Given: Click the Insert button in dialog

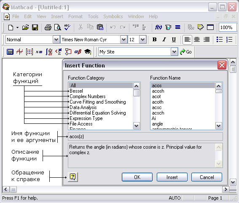Looking at the screenshot, I should point(172,177).
